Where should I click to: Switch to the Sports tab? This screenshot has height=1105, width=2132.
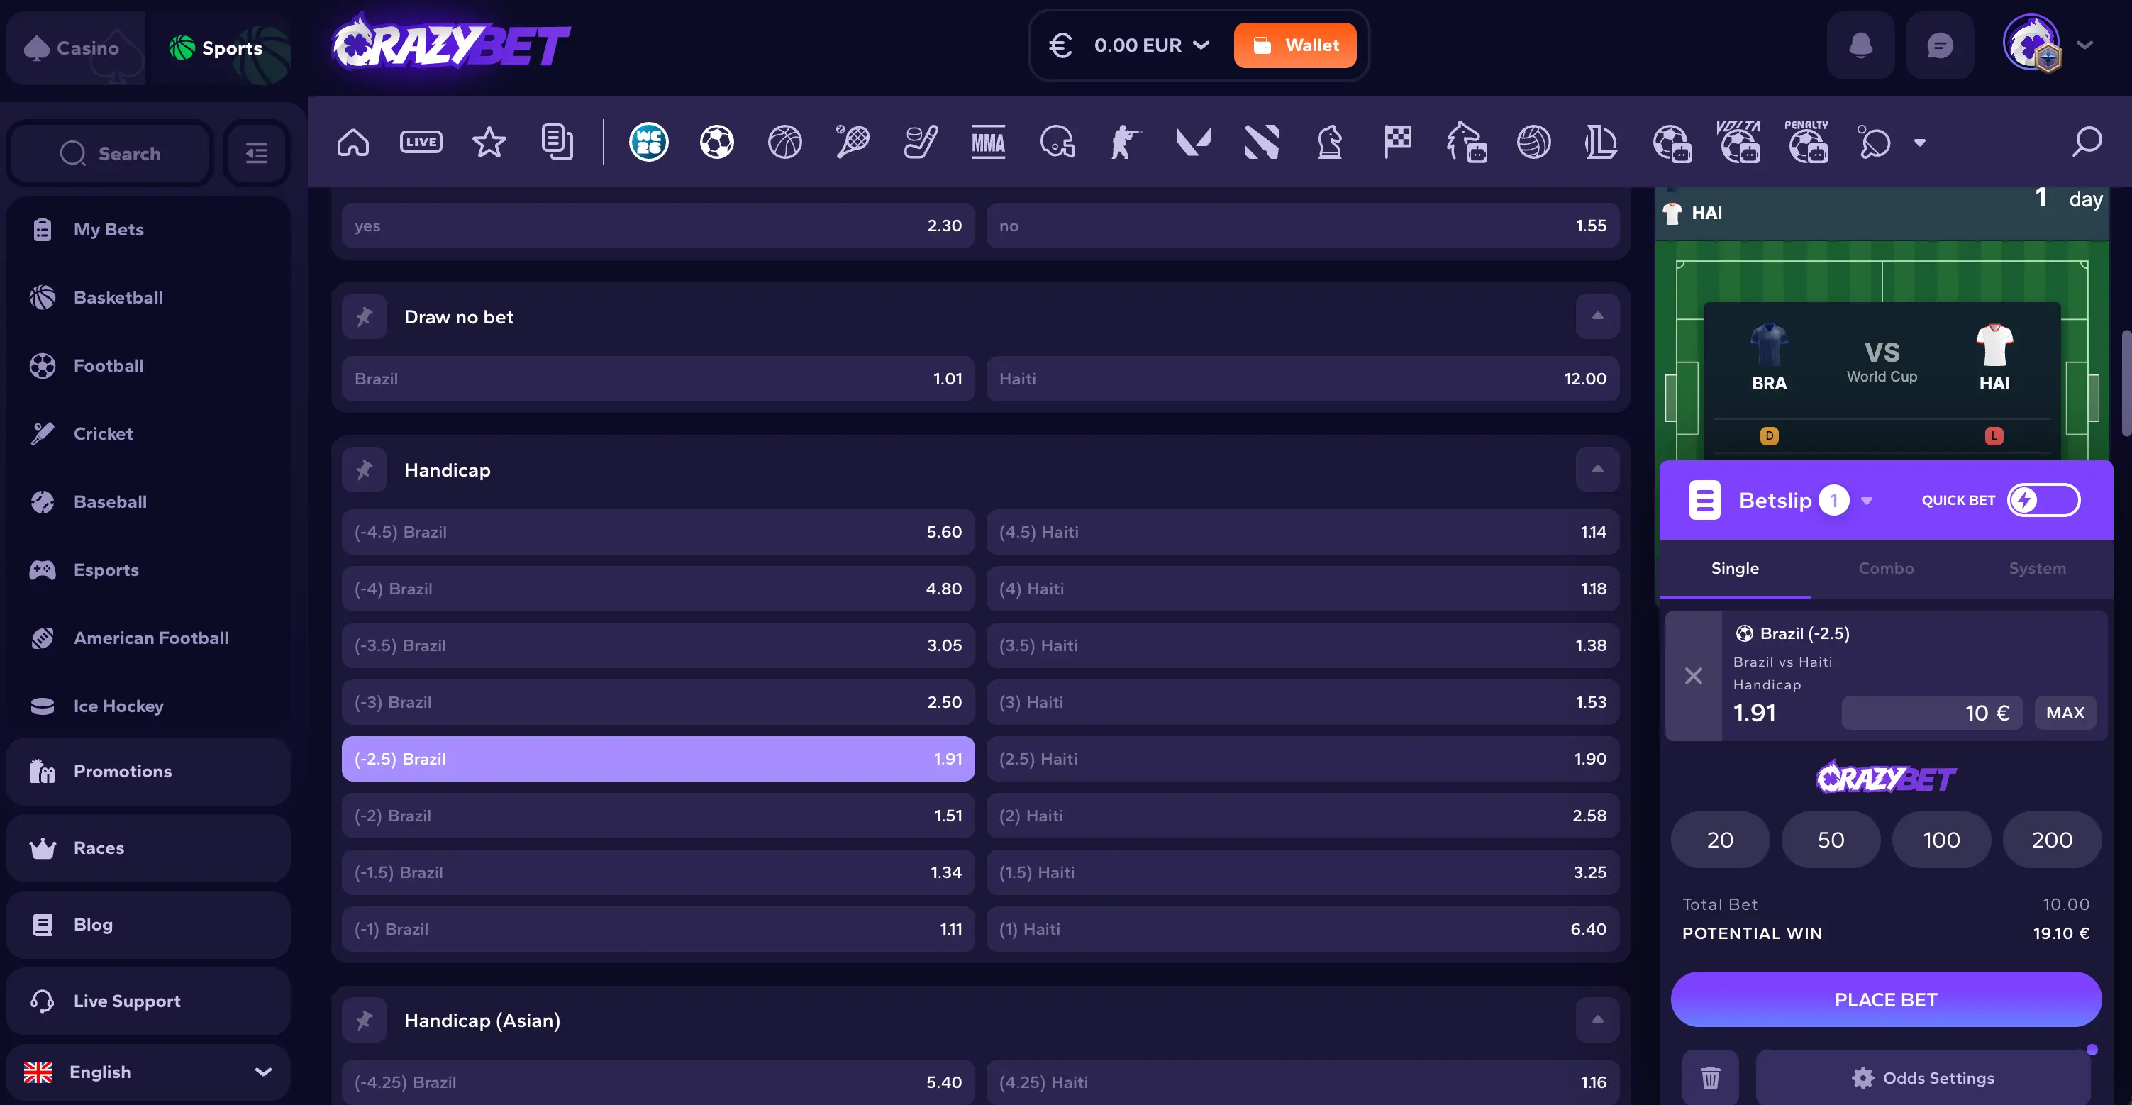coord(218,48)
